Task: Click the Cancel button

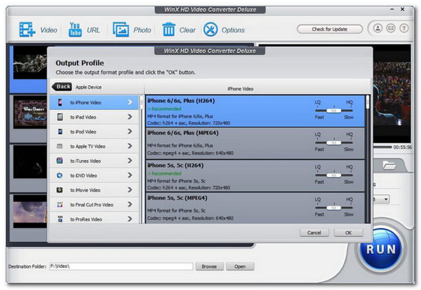Action: [314, 233]
